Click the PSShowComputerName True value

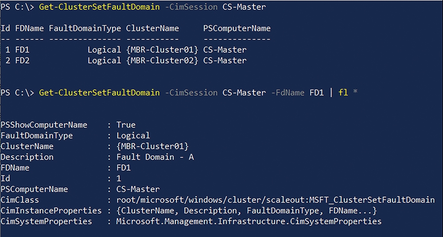tap(126, 125)
